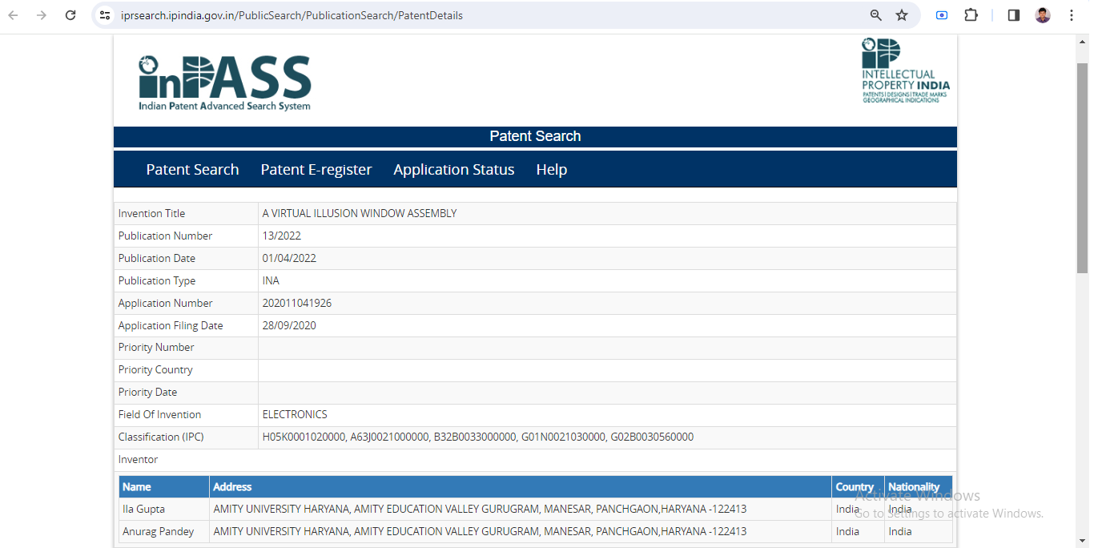This screenshot has width=1094, height=548.
Task: Select Anurag Pandey's nationality India
Action: click(900, 531)
